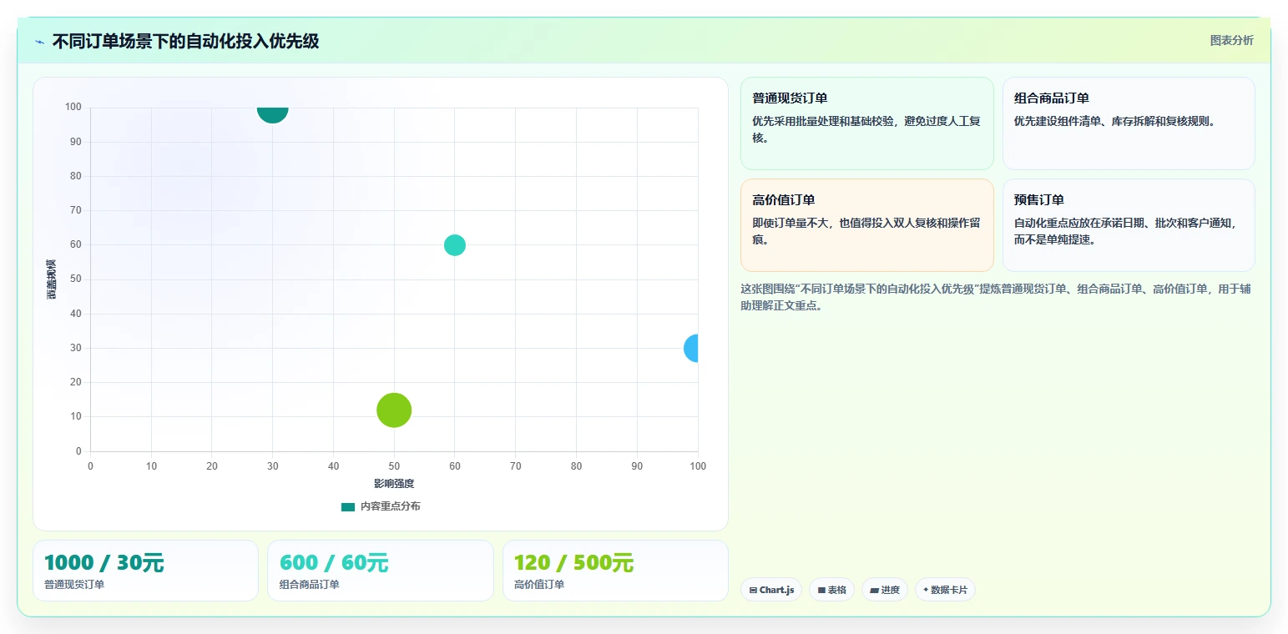
Task: Click the text beginning 自动化重点应放在承诺日期
Action: coord(1127,231)
